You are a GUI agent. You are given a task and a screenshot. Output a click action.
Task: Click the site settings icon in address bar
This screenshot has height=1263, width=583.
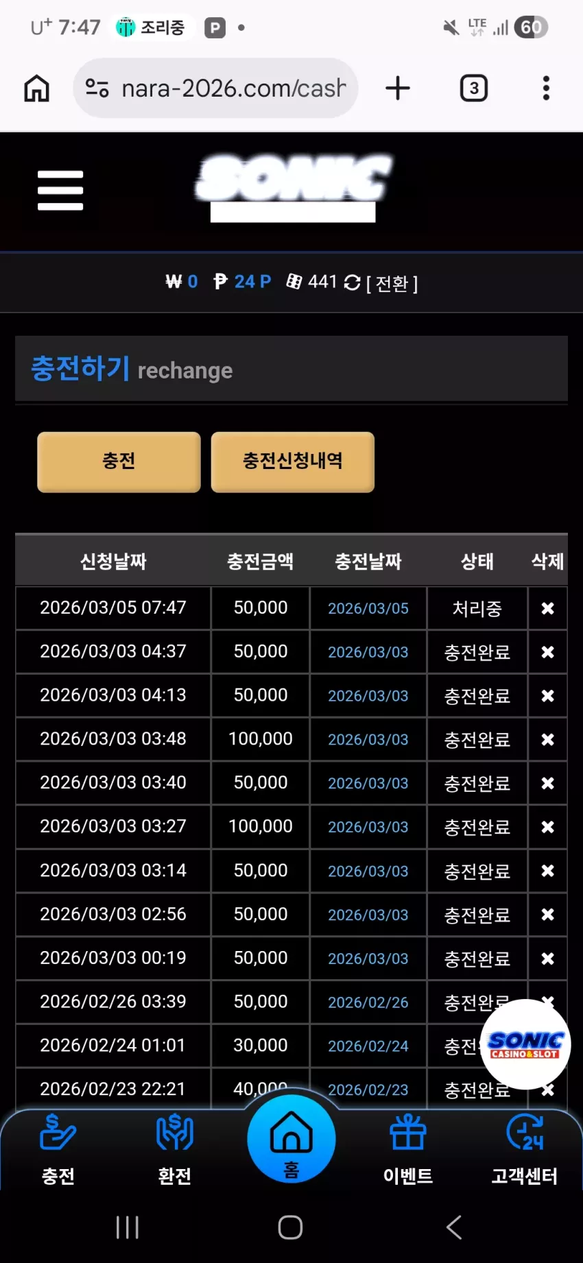tap(97, 88)
